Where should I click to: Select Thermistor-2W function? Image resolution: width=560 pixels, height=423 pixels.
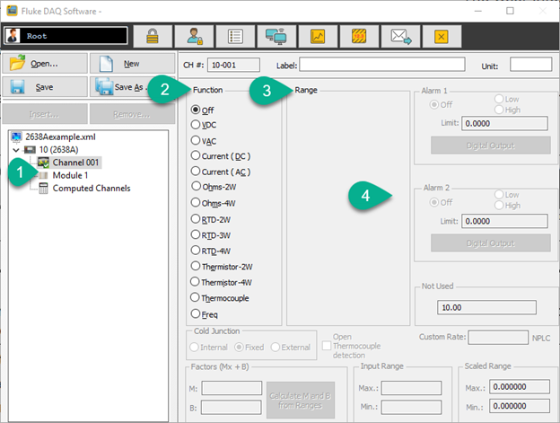(196, 266)
